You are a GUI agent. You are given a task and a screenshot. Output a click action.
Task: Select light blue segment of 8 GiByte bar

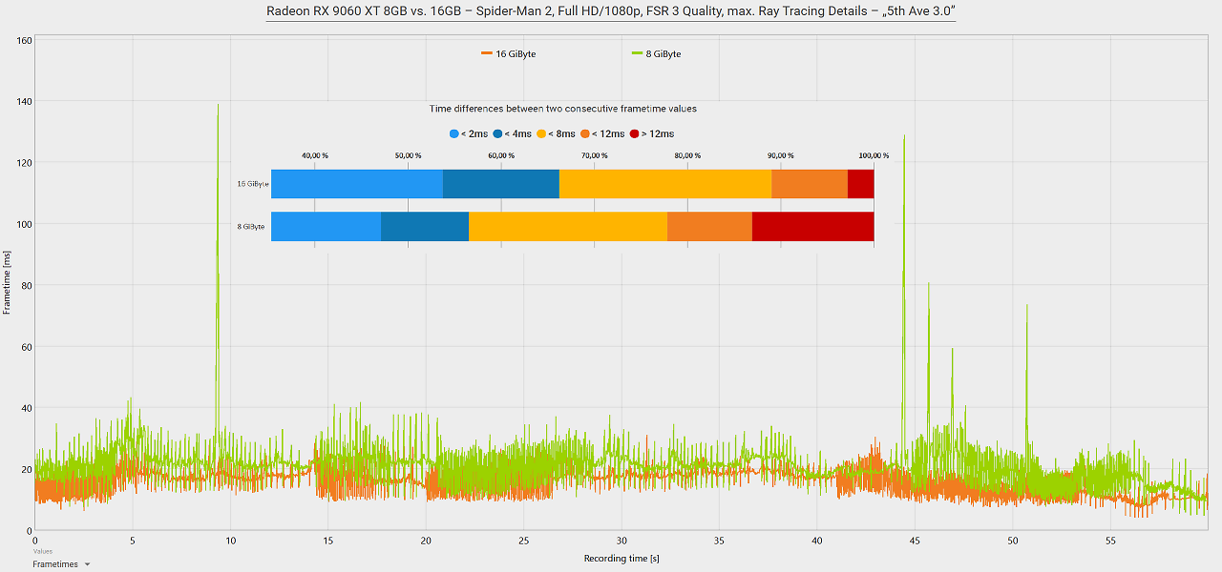tap(326, 226)
